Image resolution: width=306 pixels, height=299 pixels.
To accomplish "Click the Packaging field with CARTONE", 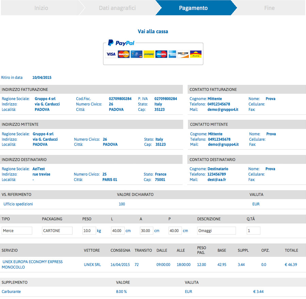I will [57, 231].
